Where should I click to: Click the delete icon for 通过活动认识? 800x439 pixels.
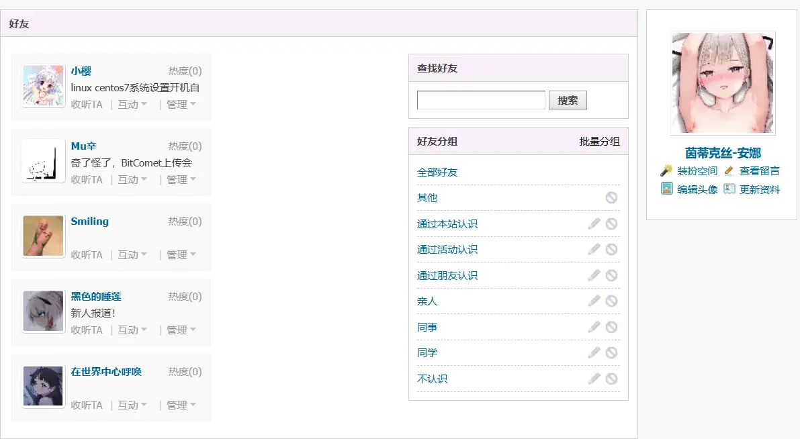(x=611, y=249)
